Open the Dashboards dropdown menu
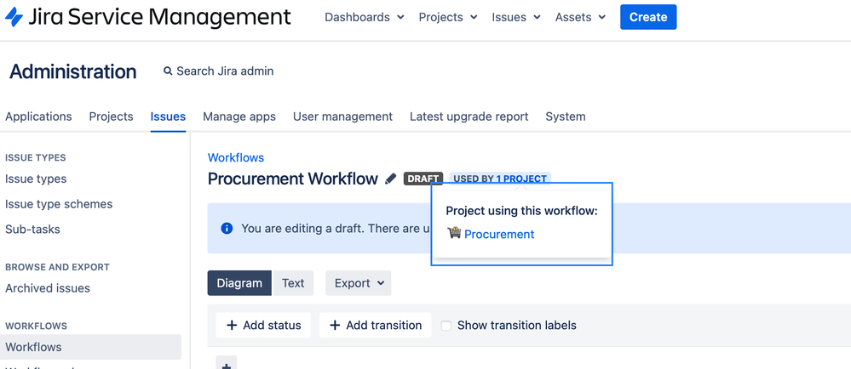851x369 pixels. pos(365,17)
